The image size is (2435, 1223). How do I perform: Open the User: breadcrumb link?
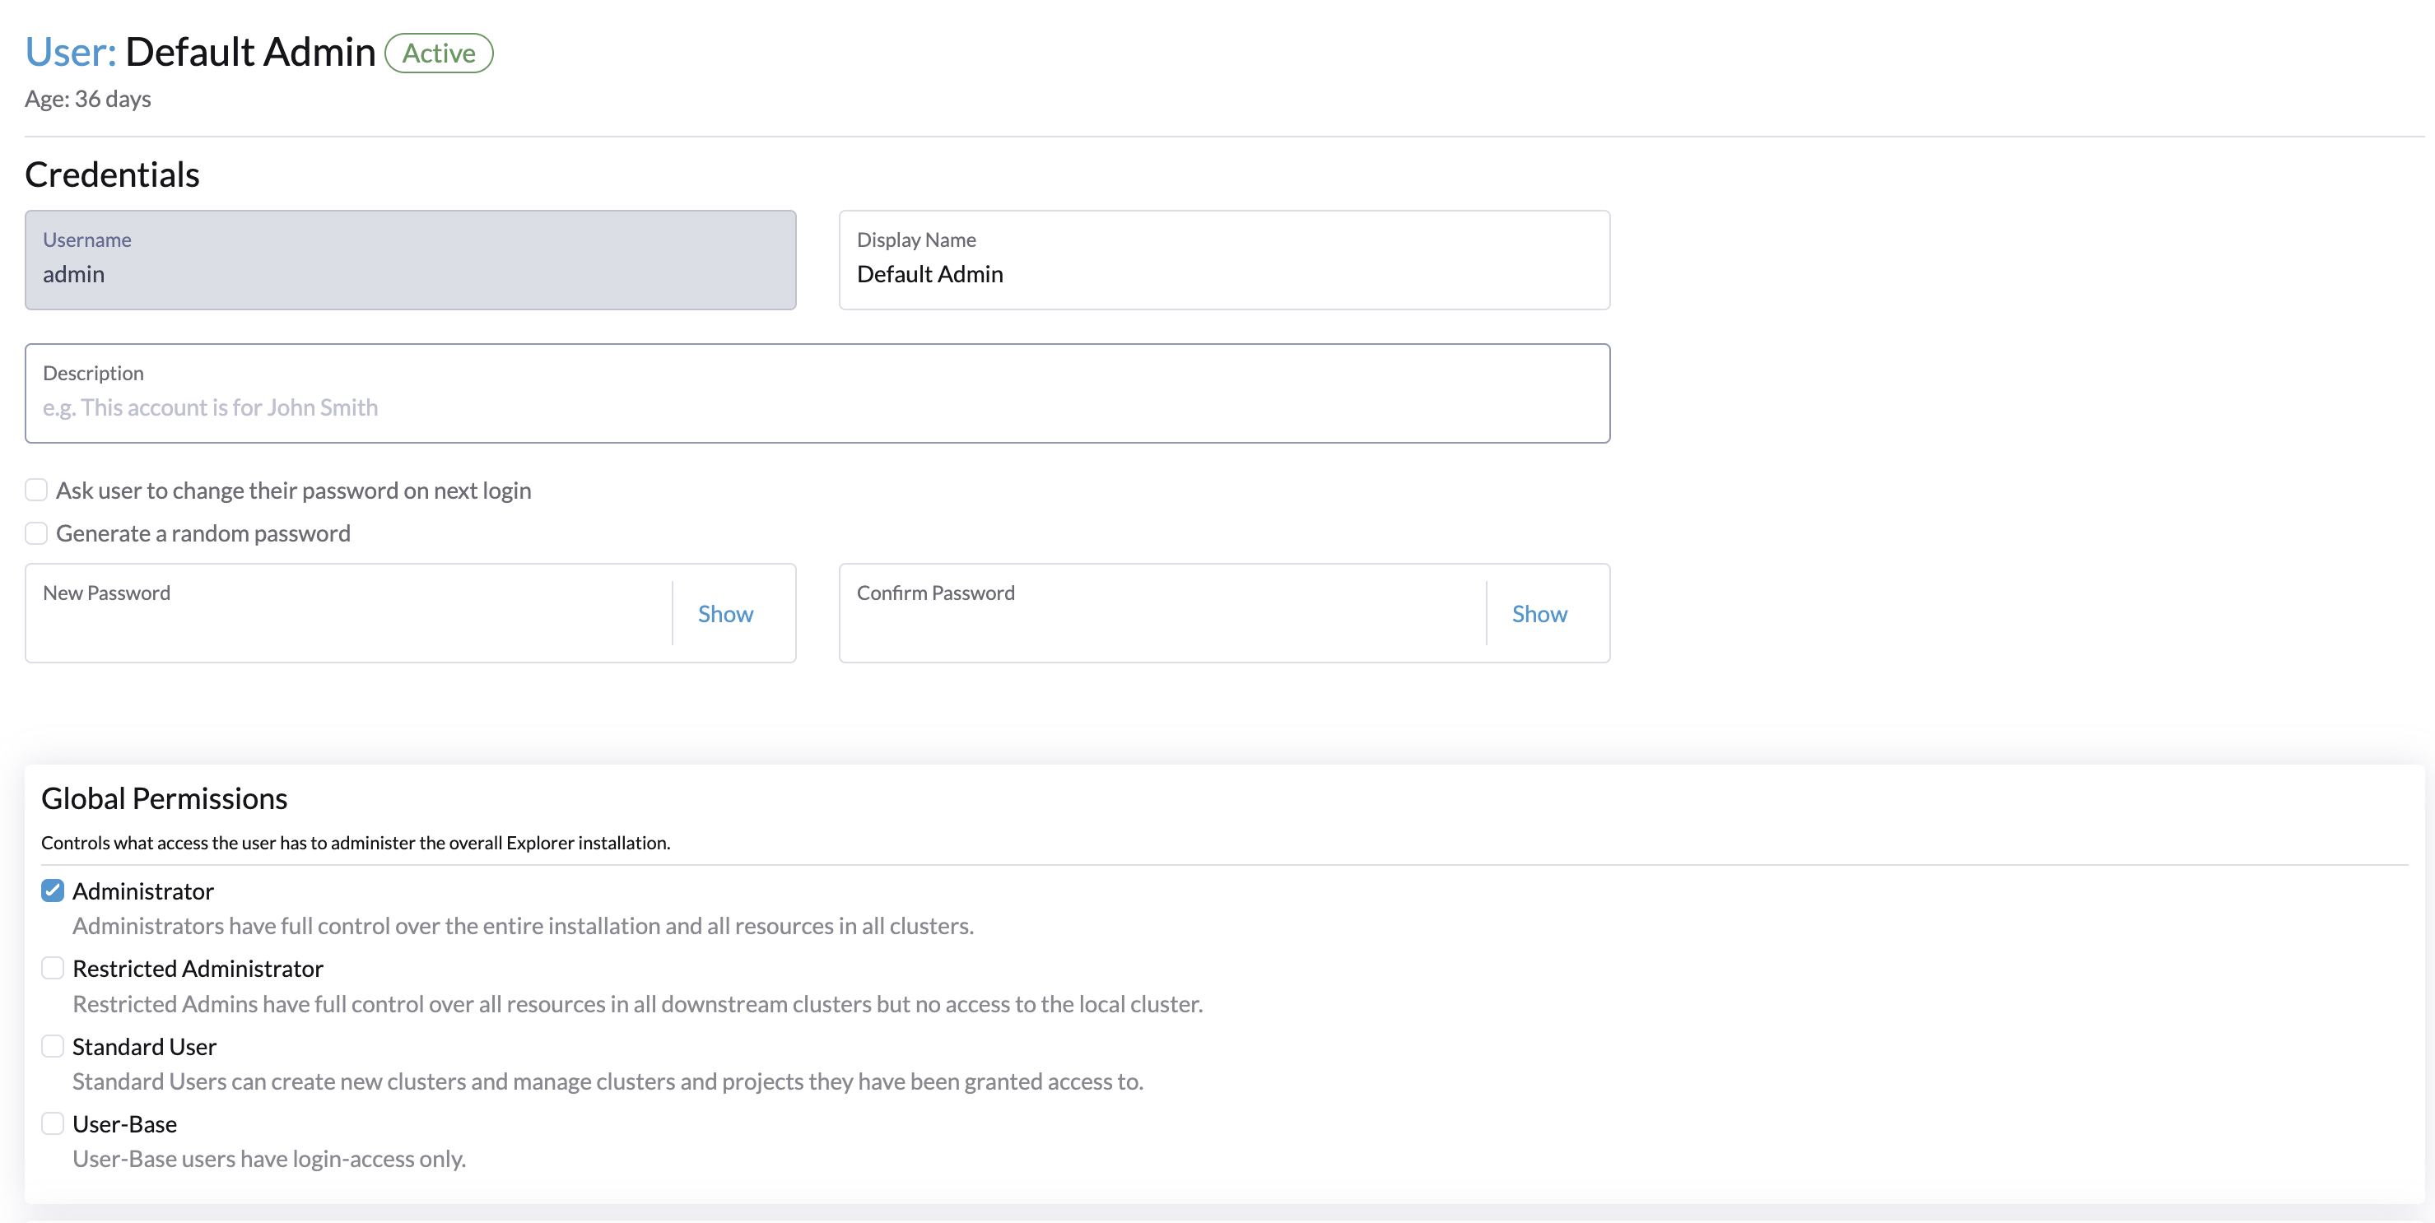pyautogui.click(x=70, y=52)
